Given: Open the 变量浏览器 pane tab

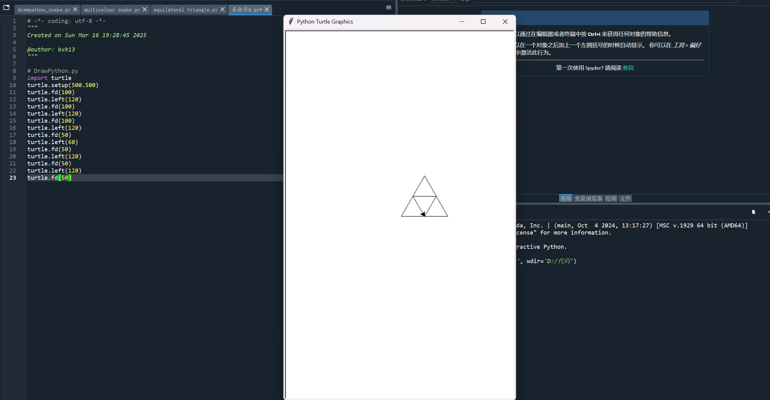Looking at the screenshot, I should click(x=588, y=198).
